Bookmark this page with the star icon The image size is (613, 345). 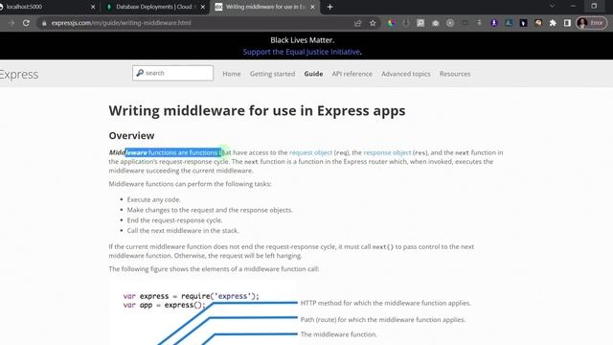[373, 23]
